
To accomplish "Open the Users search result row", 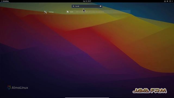I will click(98, 12).
